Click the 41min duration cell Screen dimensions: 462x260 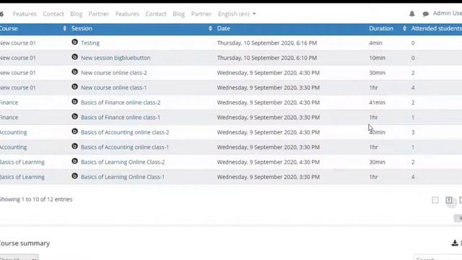[x=377, y=103]
